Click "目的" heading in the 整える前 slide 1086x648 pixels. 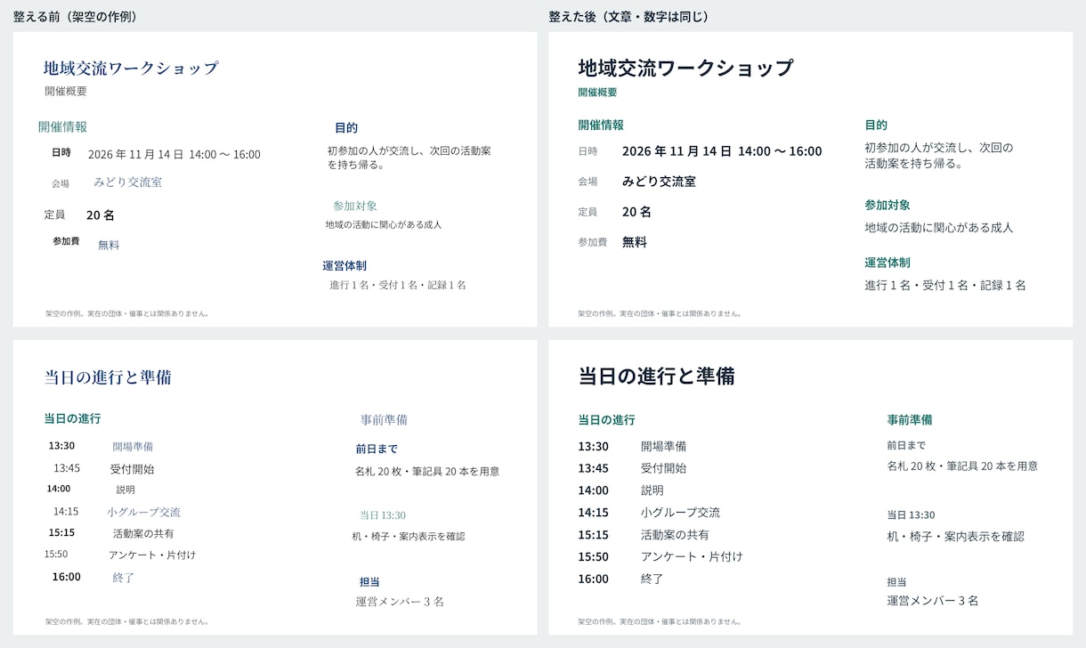346,128
